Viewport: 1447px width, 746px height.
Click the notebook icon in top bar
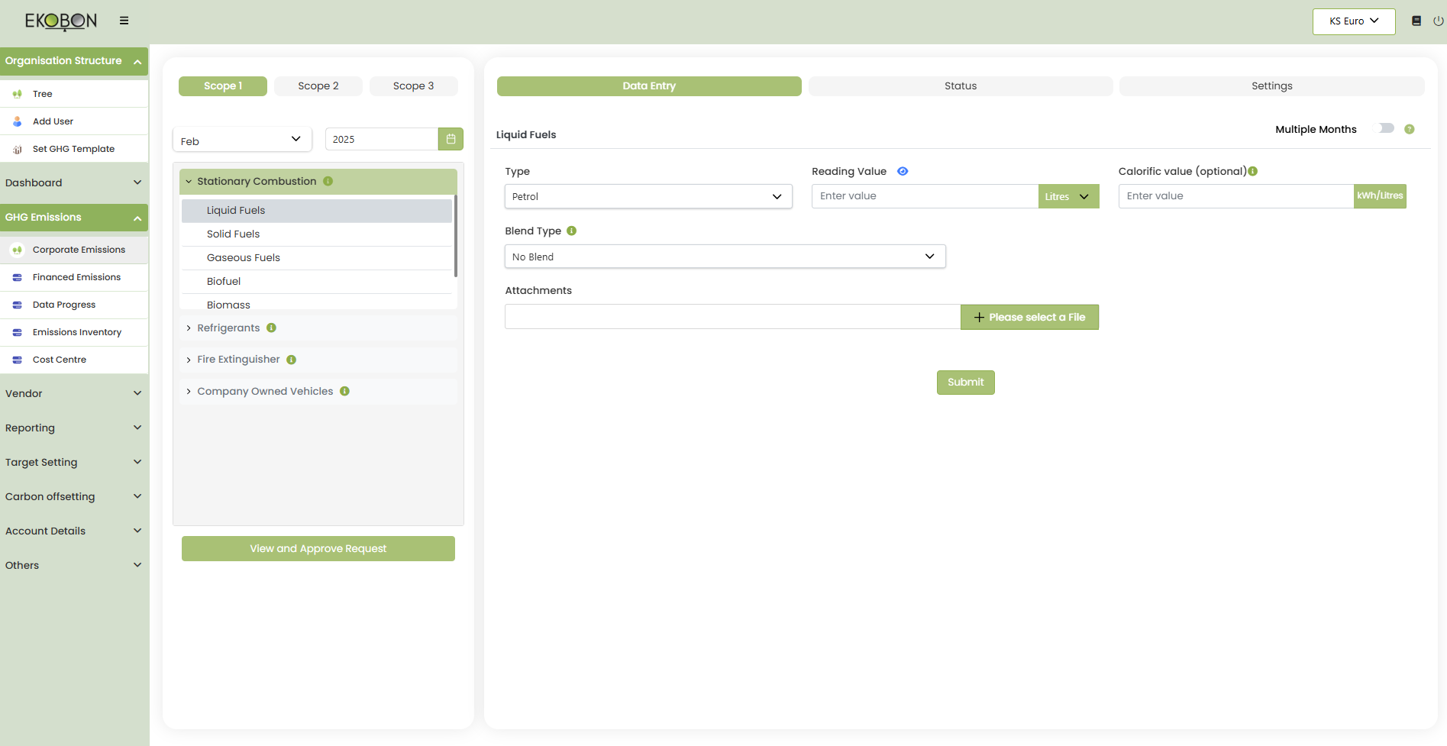coord(1416,21)
